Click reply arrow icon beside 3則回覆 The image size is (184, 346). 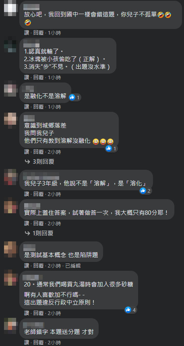point(27,162)
